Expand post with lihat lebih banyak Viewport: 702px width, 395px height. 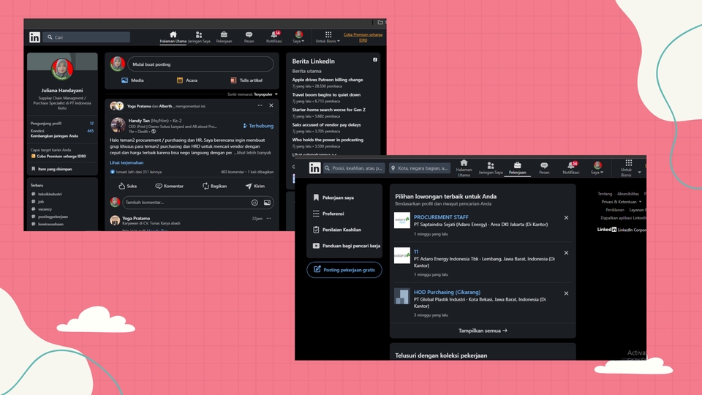(253, 153)
